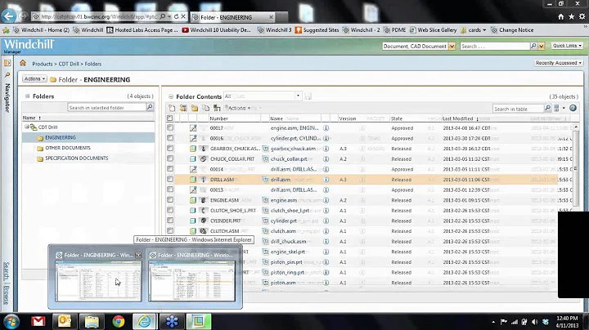589x330 pixels.
Task: Click the Windchill home icon in breadcrumb
Action: pos(23,63)
